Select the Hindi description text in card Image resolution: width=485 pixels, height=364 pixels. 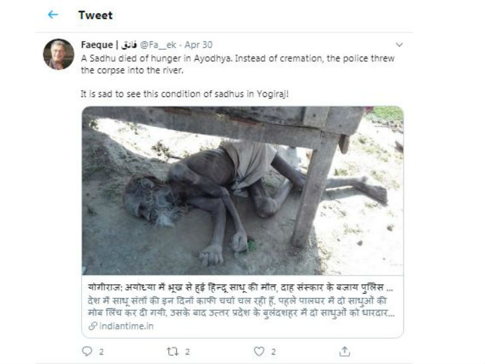point(241,307)
